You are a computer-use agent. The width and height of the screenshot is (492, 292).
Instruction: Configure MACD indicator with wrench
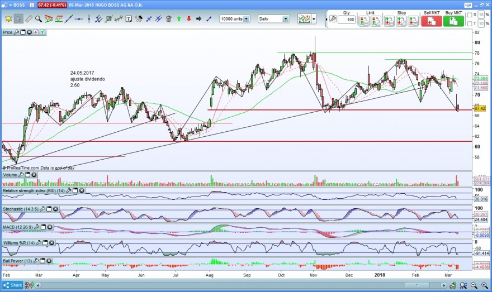pos(37,227)
